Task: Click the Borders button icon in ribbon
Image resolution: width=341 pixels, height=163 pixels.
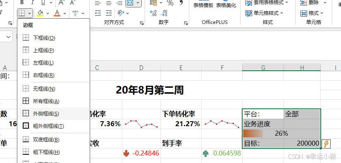Action: click(x=22, y=14)
